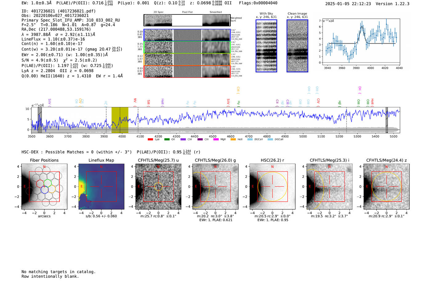Screen dimensions: 431x293
Task: Open the CFHTLS/Meg(25.7) u cutout
Action: point(158,187)
